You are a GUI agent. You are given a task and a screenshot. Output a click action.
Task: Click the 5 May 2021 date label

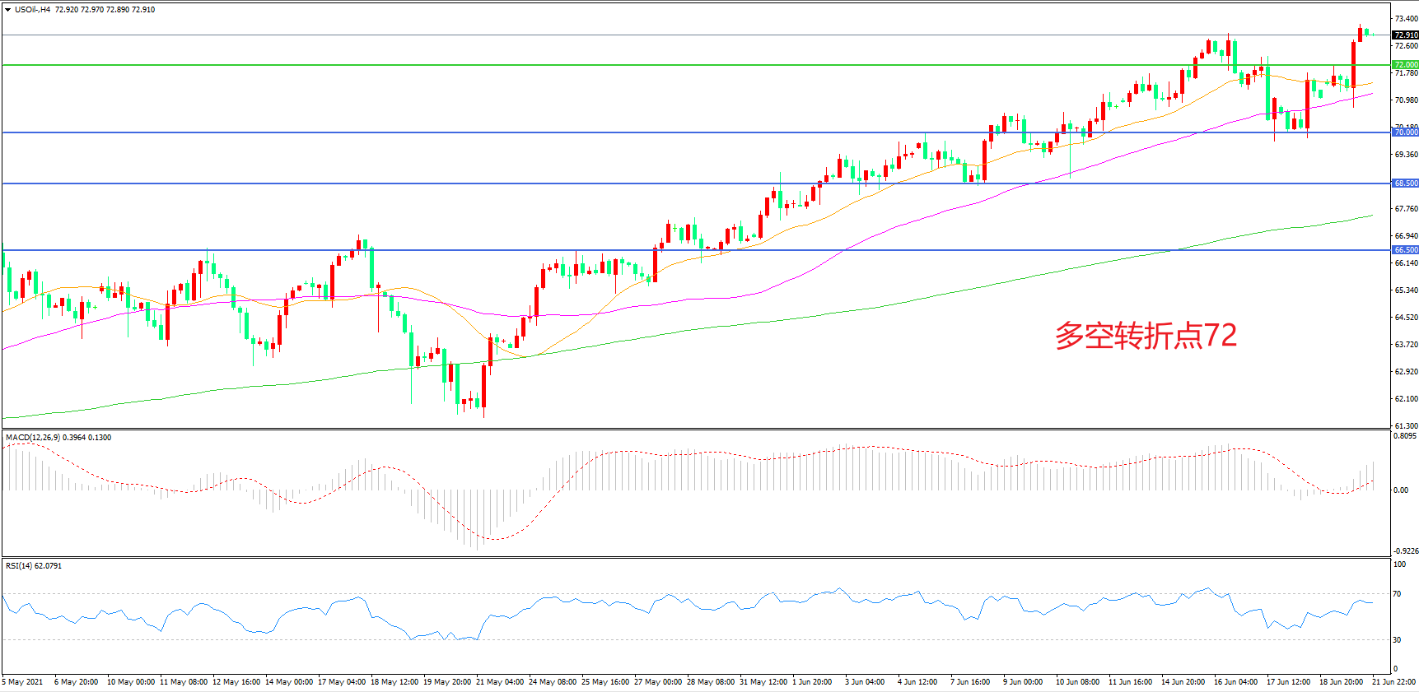point(23,682)
